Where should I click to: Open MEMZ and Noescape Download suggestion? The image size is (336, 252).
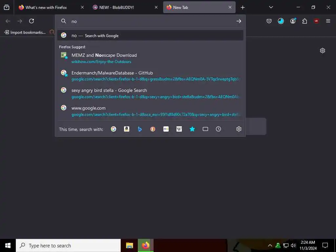click(150, 58)
